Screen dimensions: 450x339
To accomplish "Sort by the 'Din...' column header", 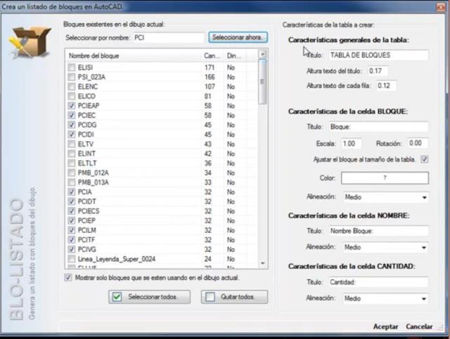I will (x=235, y=56).
